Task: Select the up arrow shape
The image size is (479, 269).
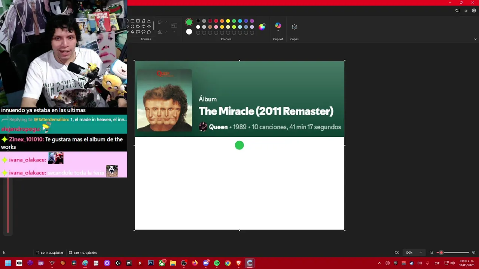Action: 149,27
